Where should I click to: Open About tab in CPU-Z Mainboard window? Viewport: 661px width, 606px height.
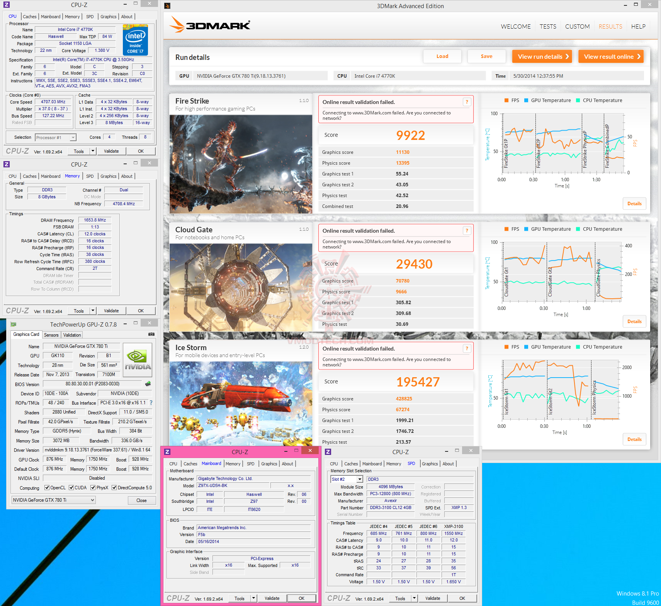[x=287, y=464]
